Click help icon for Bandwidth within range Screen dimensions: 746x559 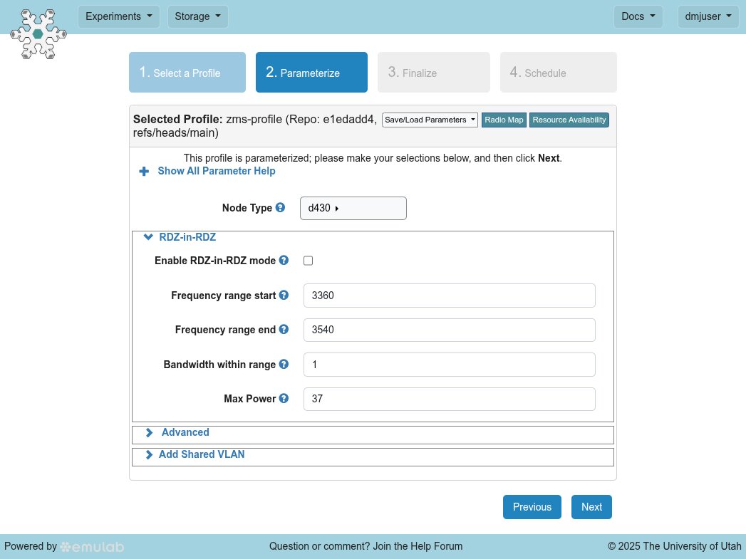point(284,364)
